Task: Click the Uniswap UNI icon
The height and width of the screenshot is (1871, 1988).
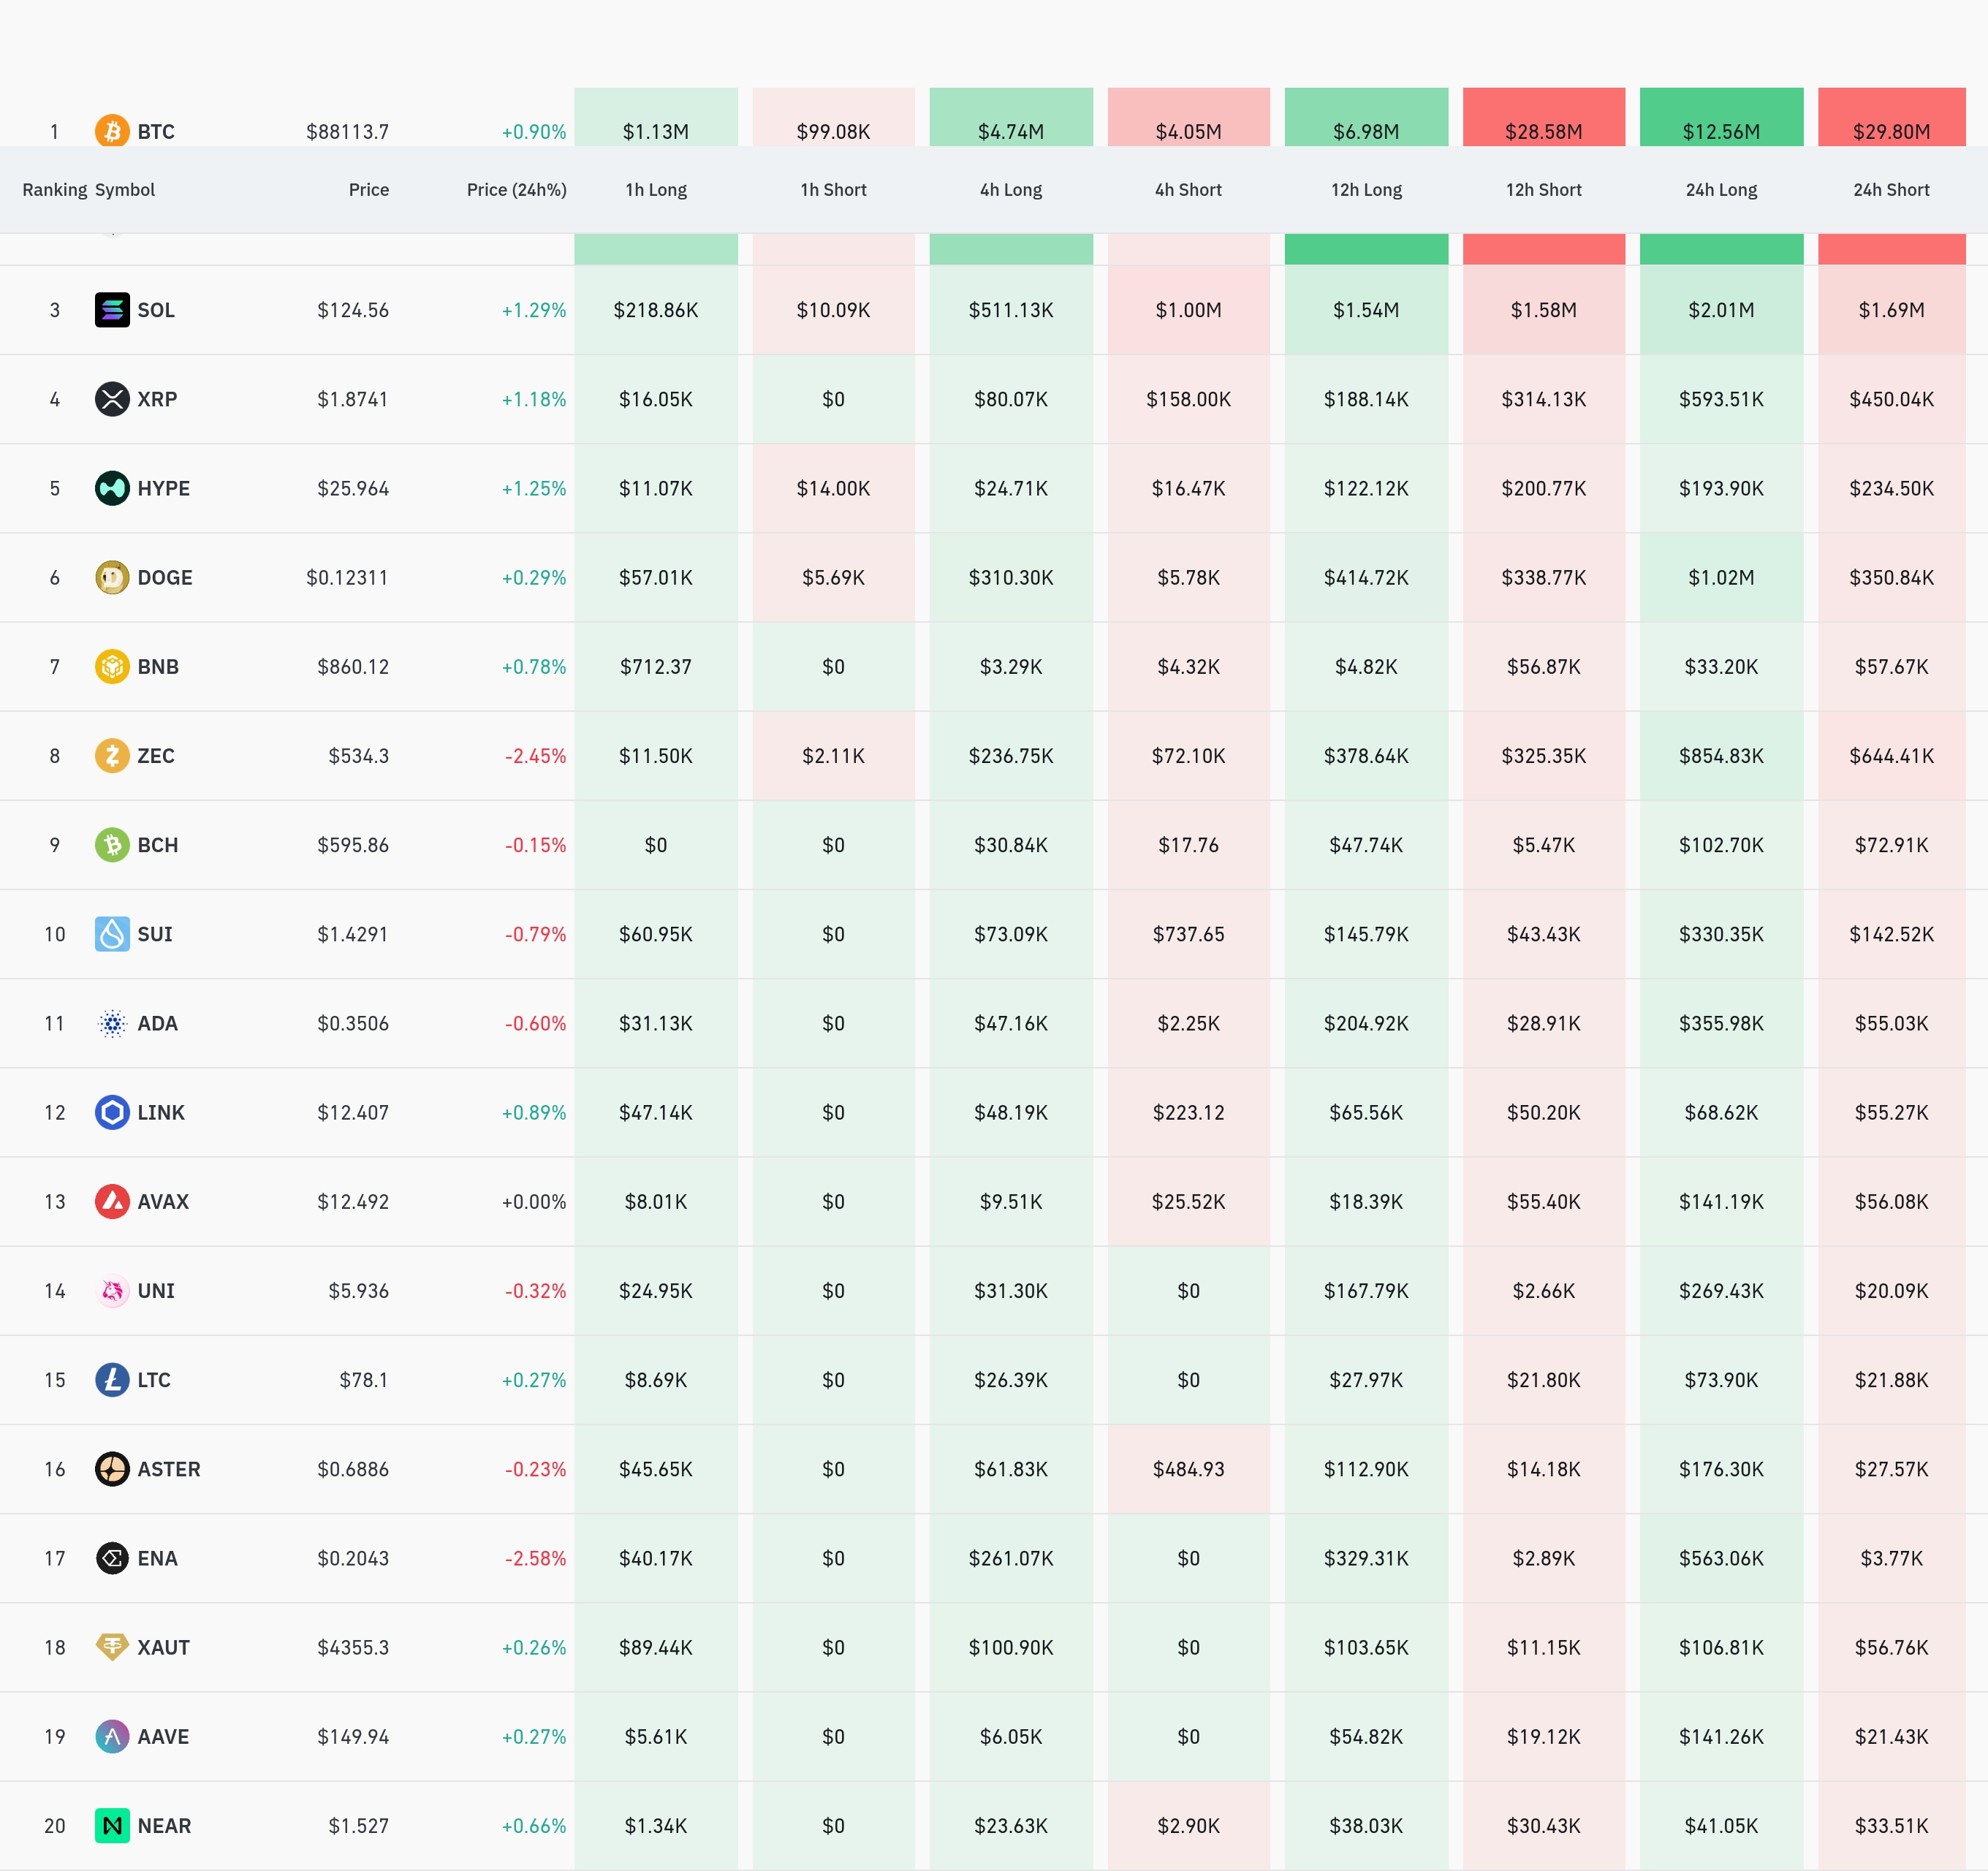Action: (112, 1290)
